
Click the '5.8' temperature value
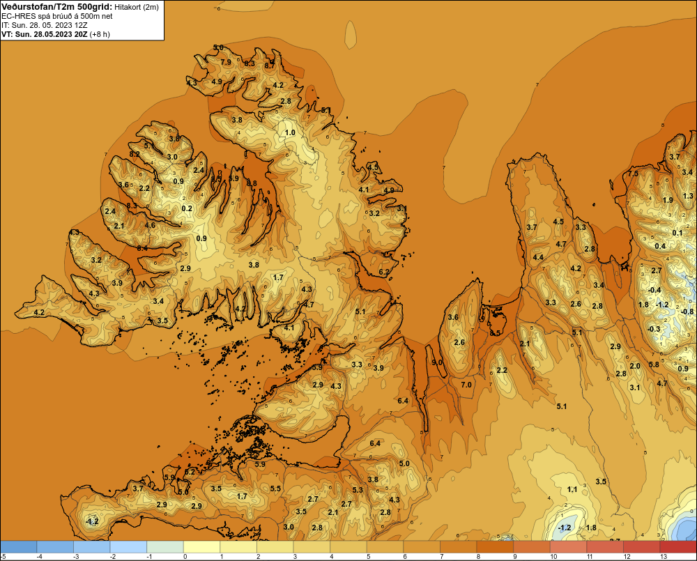[x=654, y=364]
